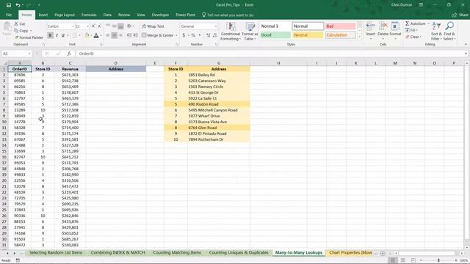Image resolution: width=470 pixels, height=264 pixels.
Task: Click the Font Color letter A
Action: 96,35
